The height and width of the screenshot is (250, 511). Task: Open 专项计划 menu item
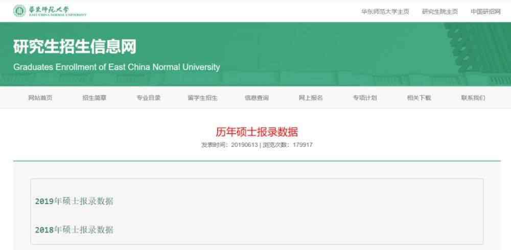(x=365, y=97)
